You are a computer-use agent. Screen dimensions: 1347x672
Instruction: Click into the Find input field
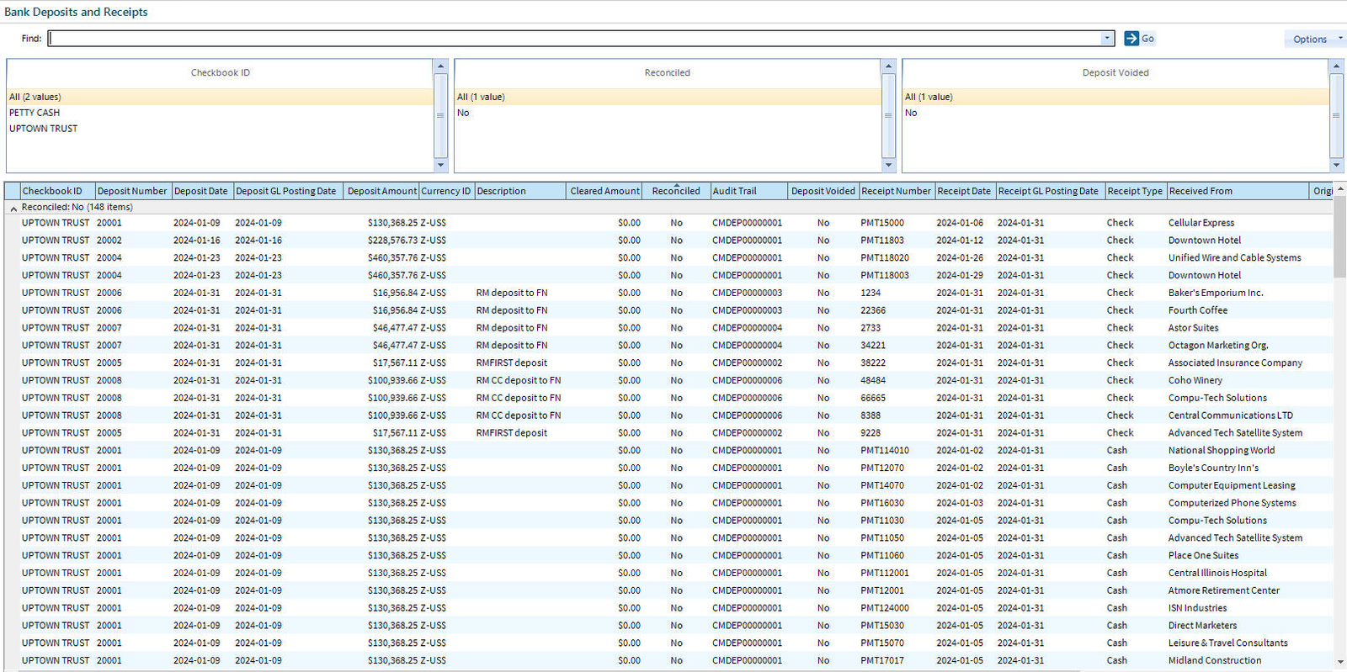coord(574,39)
